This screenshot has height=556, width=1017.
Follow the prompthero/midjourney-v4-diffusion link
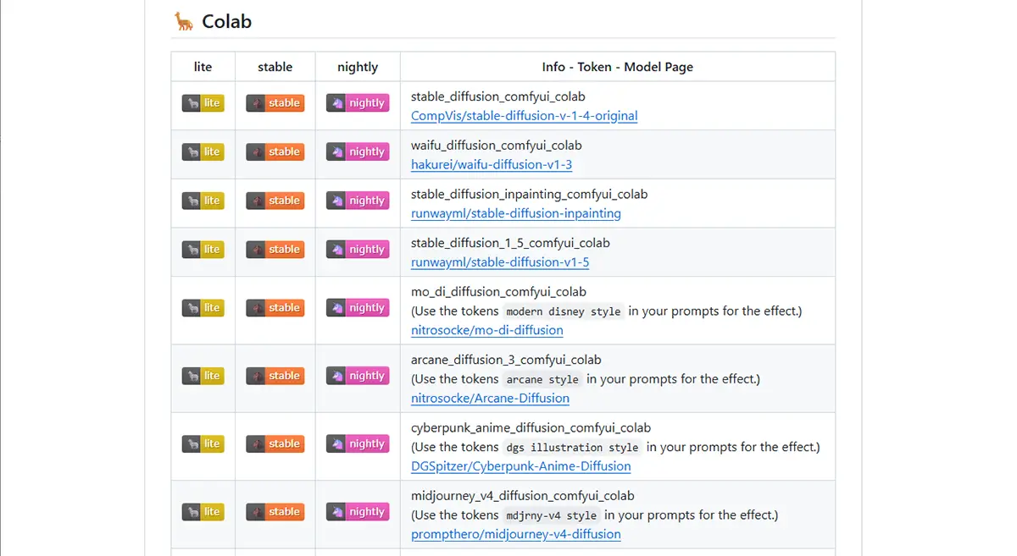[x=516, y=535]
